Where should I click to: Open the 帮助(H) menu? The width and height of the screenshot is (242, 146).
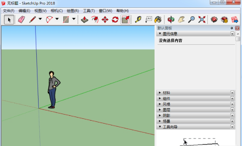pos(122,11)
